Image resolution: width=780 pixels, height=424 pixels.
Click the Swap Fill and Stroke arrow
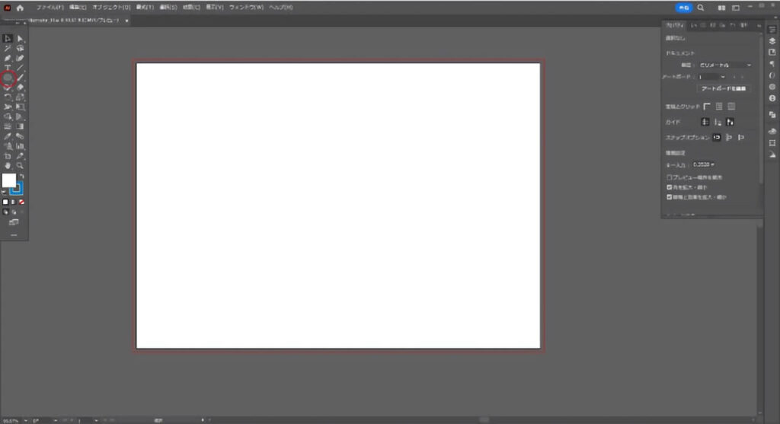click(x=21, y=177)
